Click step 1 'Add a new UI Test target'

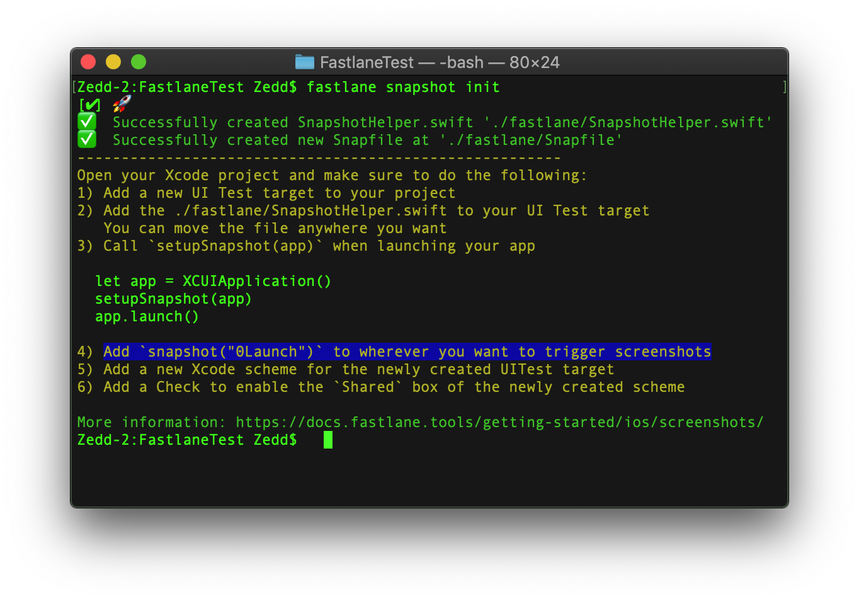[266, 193]
